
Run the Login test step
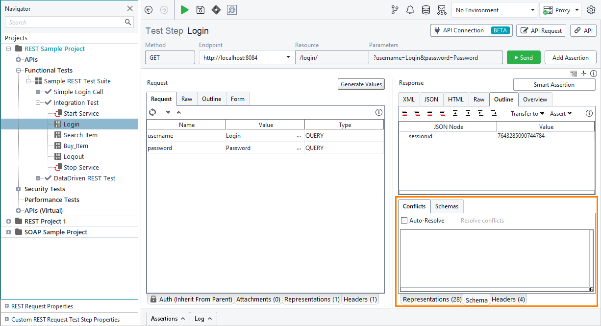pos(184,10)
